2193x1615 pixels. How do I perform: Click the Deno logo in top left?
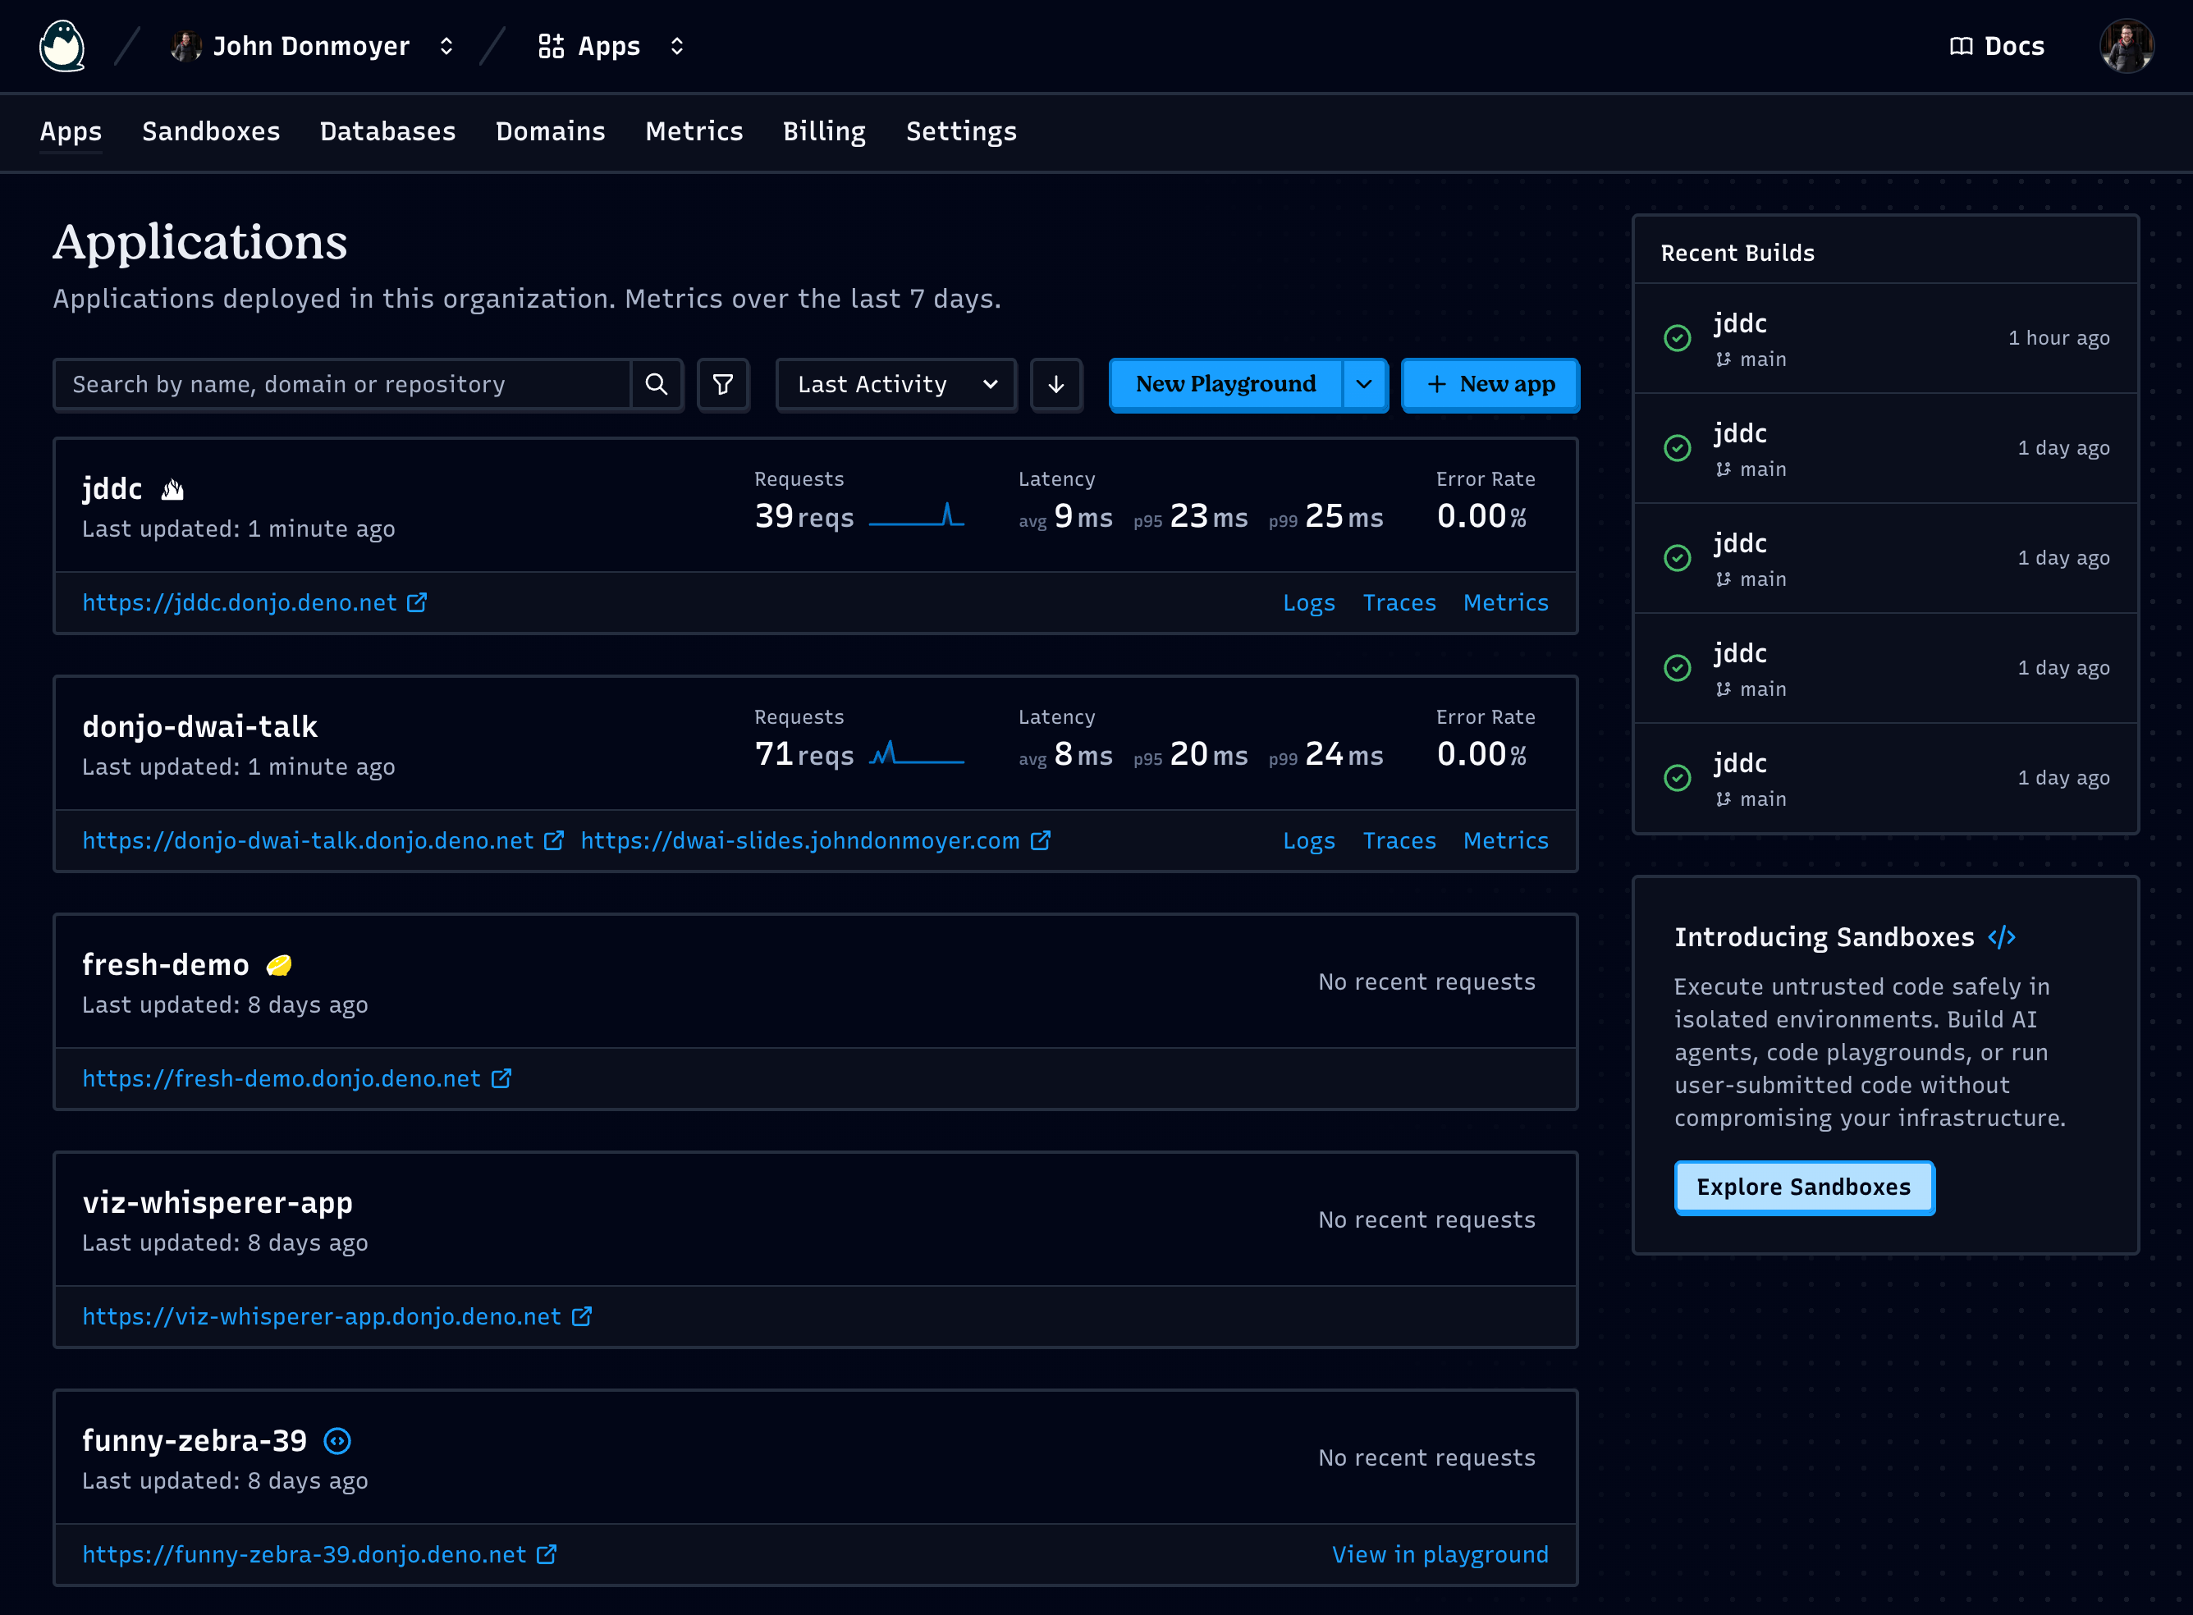tap(62, 45)
